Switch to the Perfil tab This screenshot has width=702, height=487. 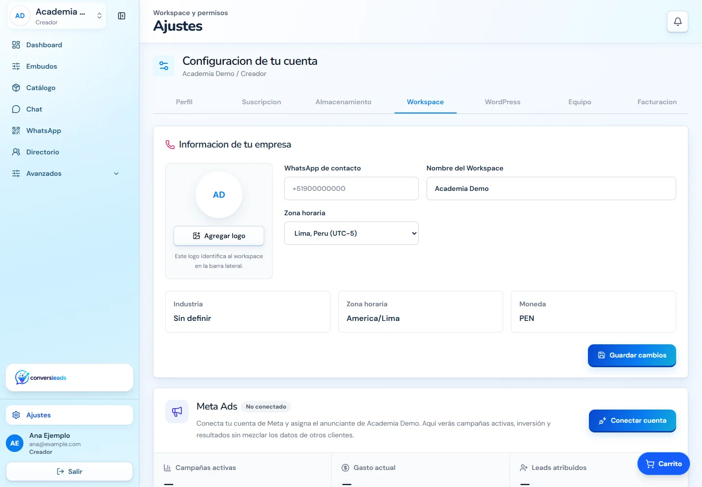click(184, 102)
